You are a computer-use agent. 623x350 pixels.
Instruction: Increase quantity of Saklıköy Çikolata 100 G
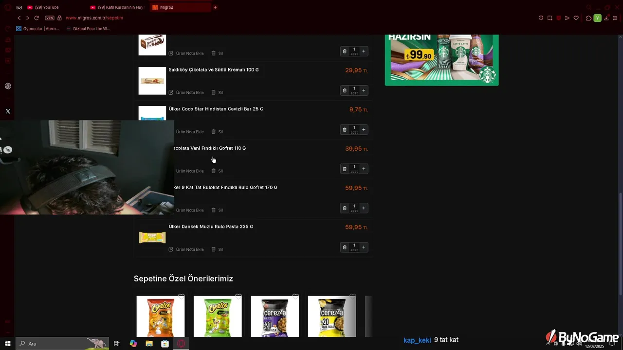tap(364, 90)
